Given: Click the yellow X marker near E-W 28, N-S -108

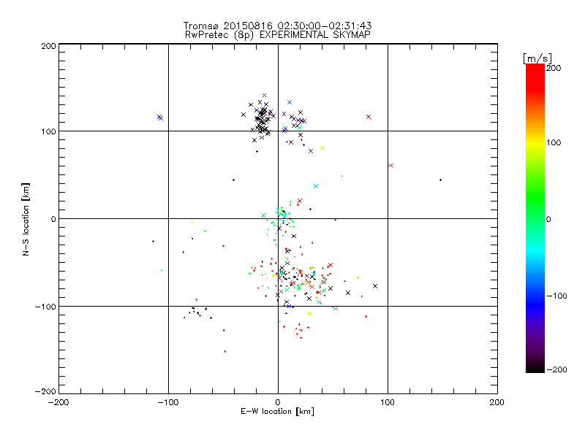Looking at the screenshot, I should (x=309, y=314).
